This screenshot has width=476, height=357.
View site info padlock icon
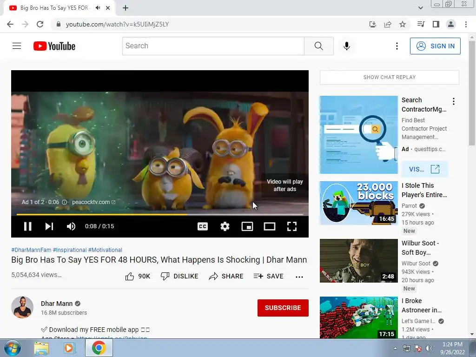coord(59,24)
